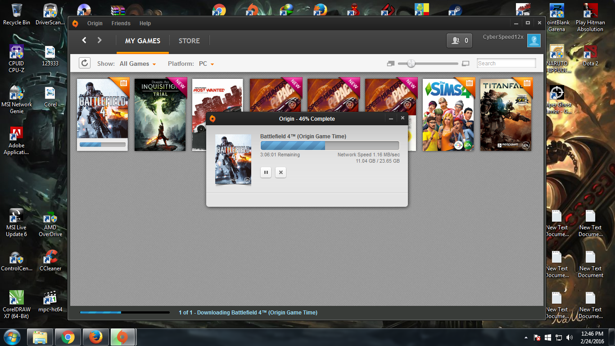Open the Corel desktop icon
The width and height of the screenshot is (615, 346).
point(50,97)
